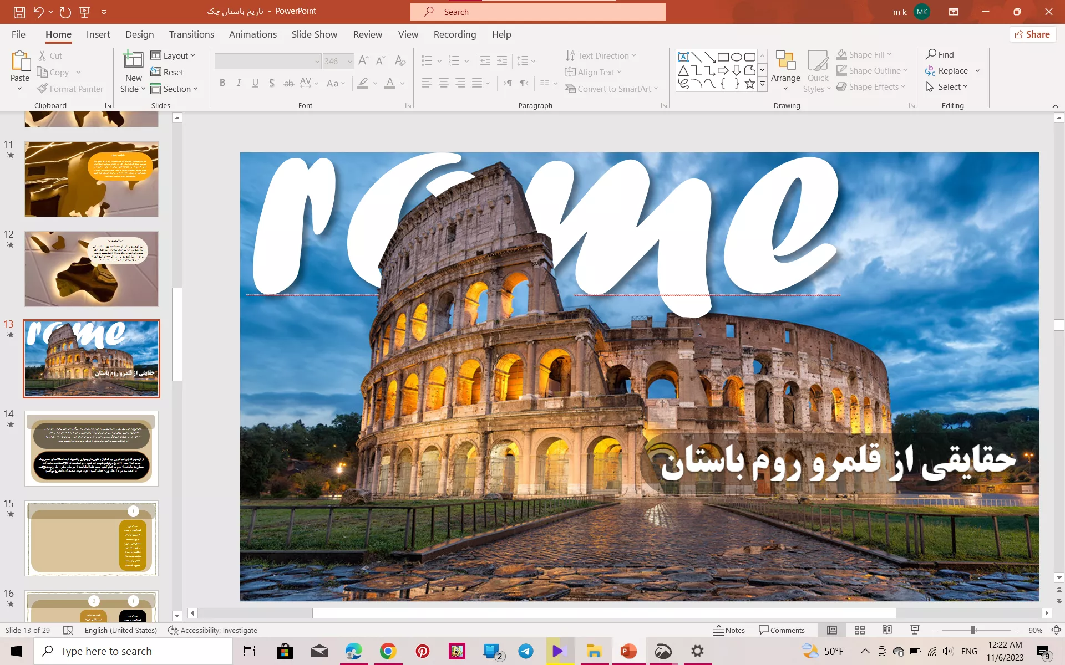
Task: Open the File menu
Action: 18,34
